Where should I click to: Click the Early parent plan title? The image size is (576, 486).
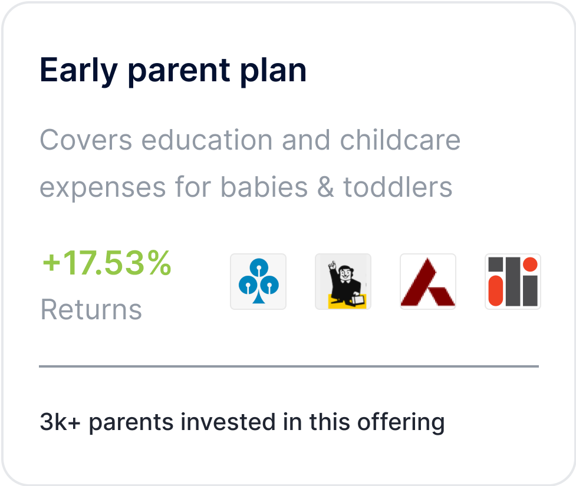click(173, 70)
